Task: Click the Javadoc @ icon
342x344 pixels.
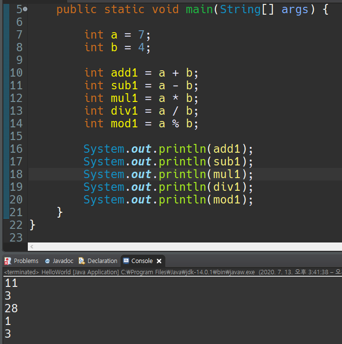Action: [x=47, y=261]
